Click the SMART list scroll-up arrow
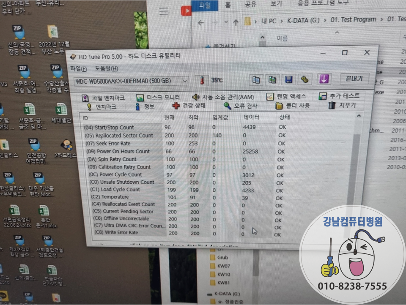The image size is (406, 305). tap(359, 116)
